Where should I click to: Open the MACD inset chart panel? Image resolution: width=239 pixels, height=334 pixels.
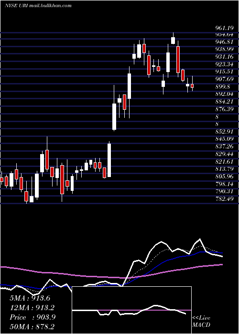[x=131, y=310]
